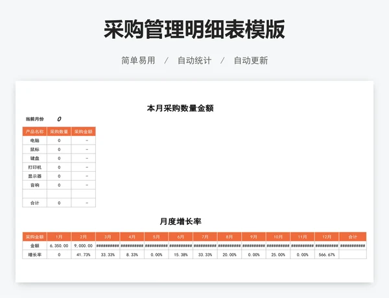The height and width of the screenshot is (298, 389).
Task: Select the quantity 0 in 电脑 row
Action: pos(59,141)
